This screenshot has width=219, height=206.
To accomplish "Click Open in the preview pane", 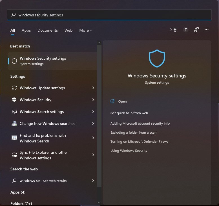I will pyautogui.click(x=123, y=101).
